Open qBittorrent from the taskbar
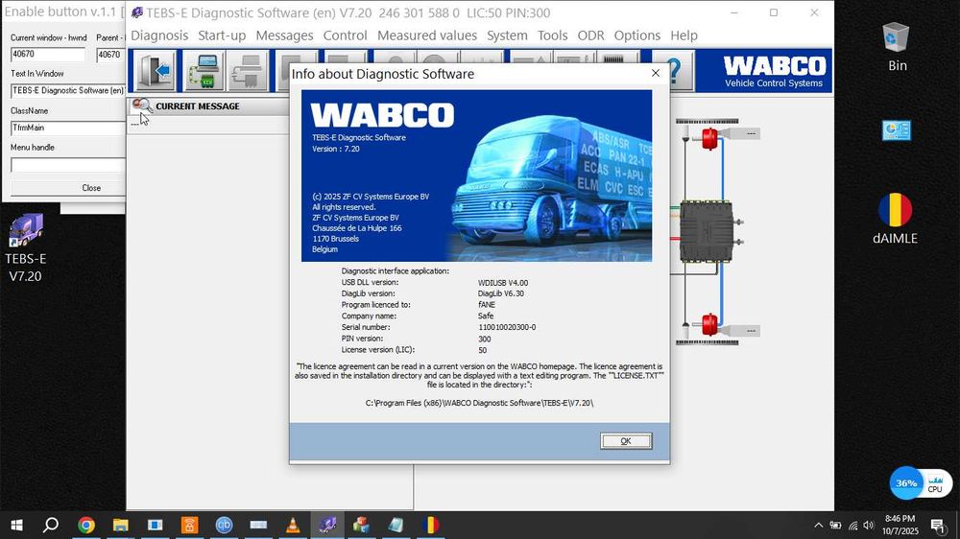Screen dimensions: 960x539 [x=224, y=525]
